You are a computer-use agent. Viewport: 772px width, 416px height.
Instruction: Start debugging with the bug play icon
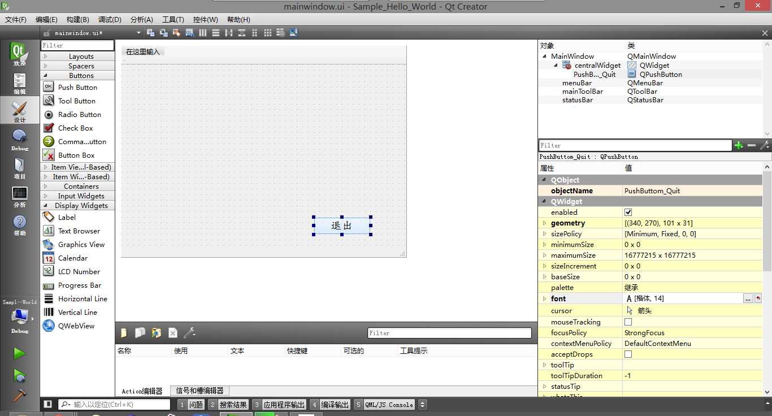tap(19, 375)
